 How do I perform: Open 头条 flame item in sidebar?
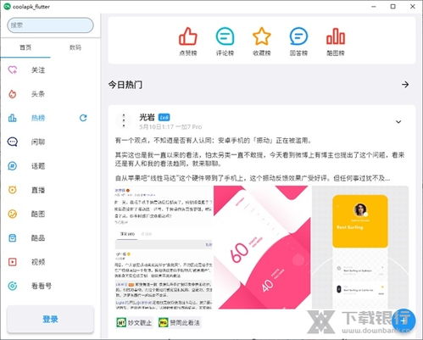pyautogui.click(x=50, y=94)
